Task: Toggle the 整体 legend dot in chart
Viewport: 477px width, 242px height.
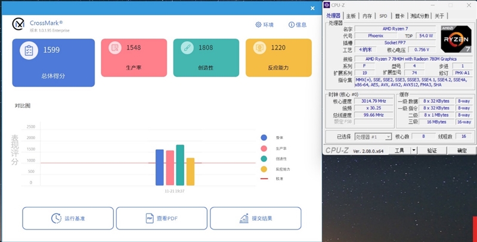Action: (x=264, y=138)
